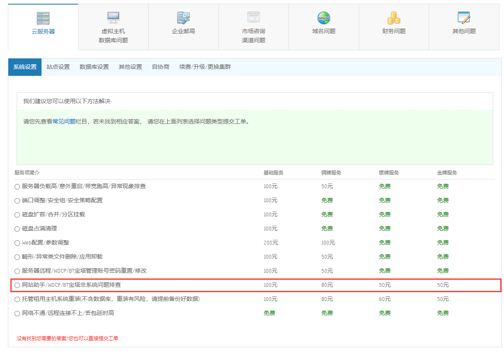Screen dimensions: 504x351
Task: Click the 铜牌服务 column header
Action: tap(331, 173)
